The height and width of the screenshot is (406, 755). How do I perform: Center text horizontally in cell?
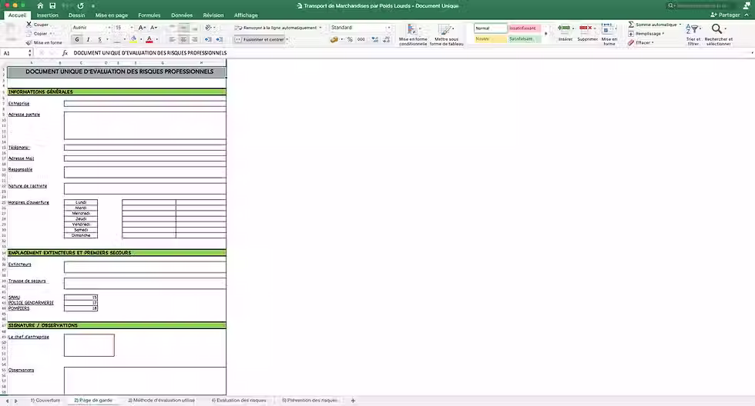pos(183,39)
